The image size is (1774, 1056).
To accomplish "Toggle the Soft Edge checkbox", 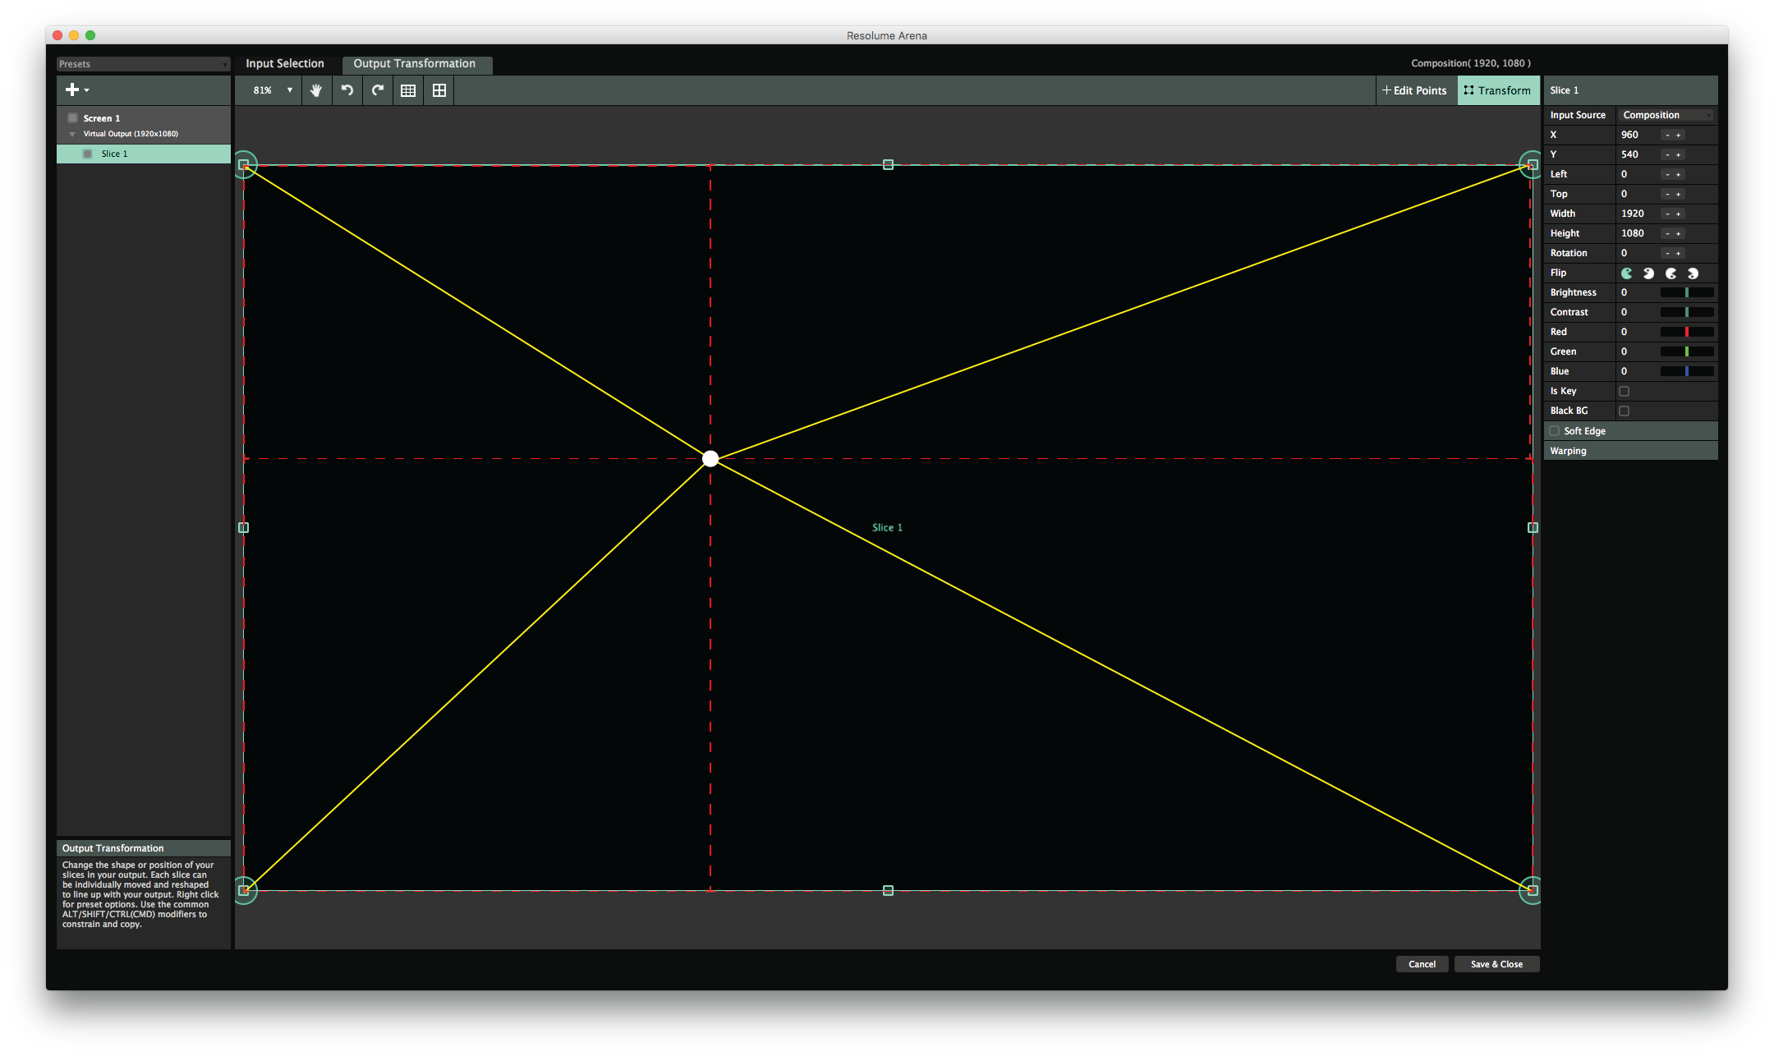I will click(x=1555, y=431).
